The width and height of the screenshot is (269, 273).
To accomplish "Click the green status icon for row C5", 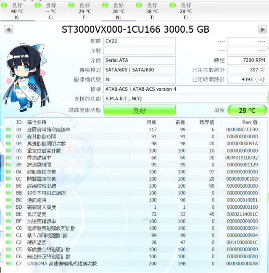I will click(8, 249).
